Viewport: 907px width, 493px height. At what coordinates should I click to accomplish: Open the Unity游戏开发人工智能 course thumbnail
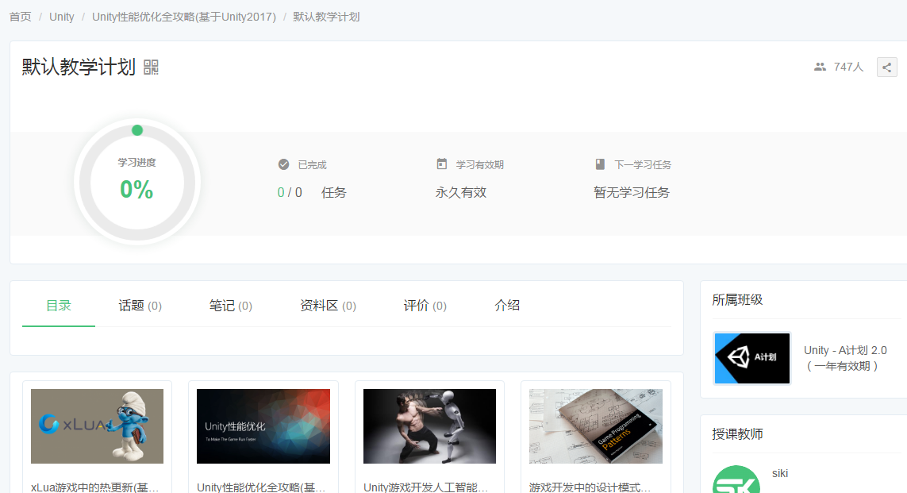click(x=429, y=426)
